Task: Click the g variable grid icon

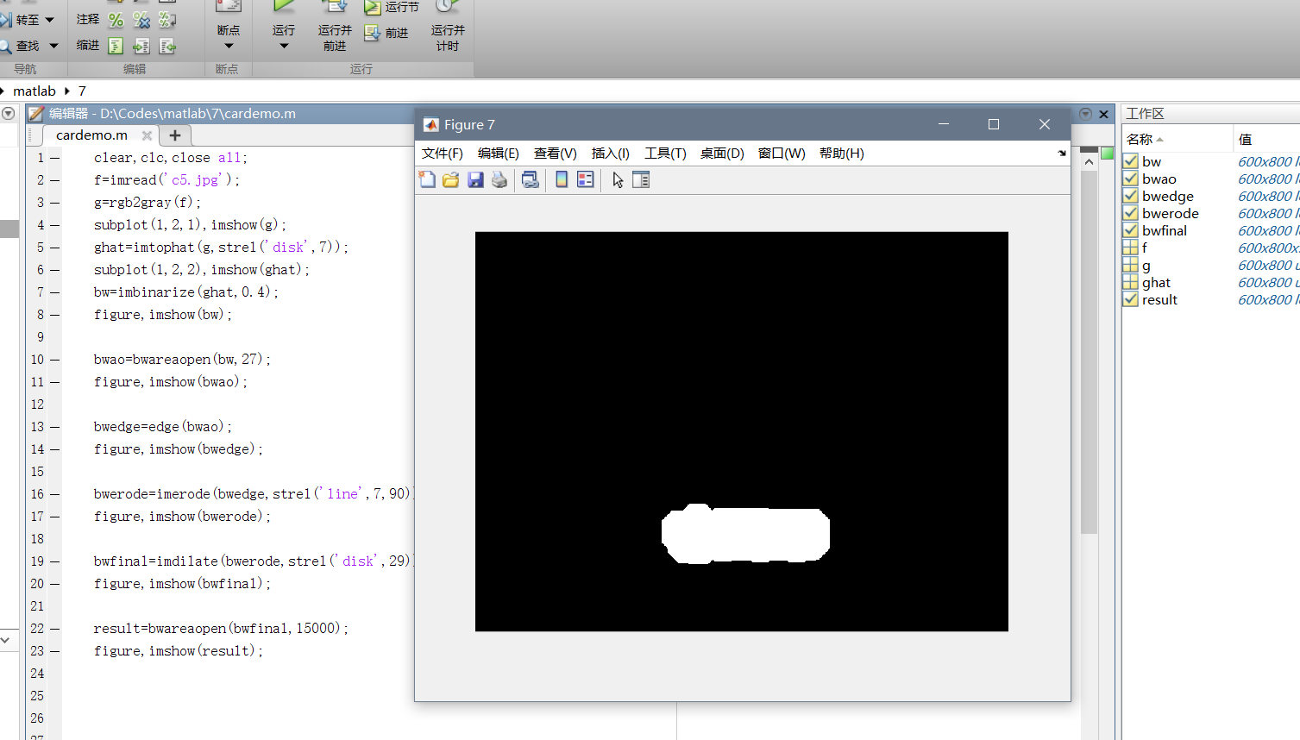Action: click(x=1130, y=265)
